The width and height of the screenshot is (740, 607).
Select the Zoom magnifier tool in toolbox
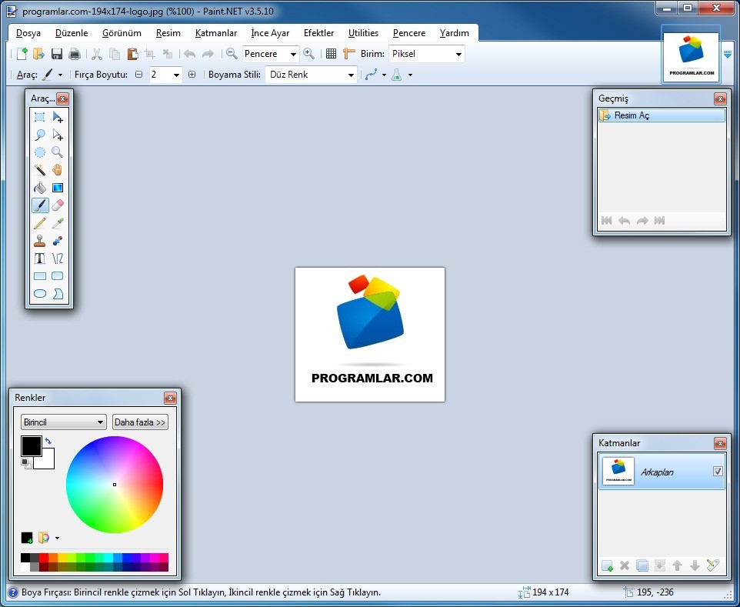58,152
